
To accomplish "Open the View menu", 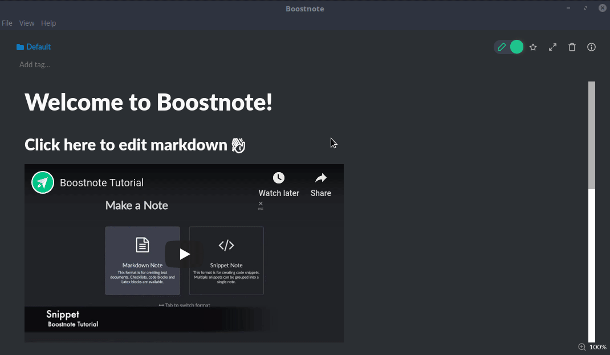I will point(27,23).
